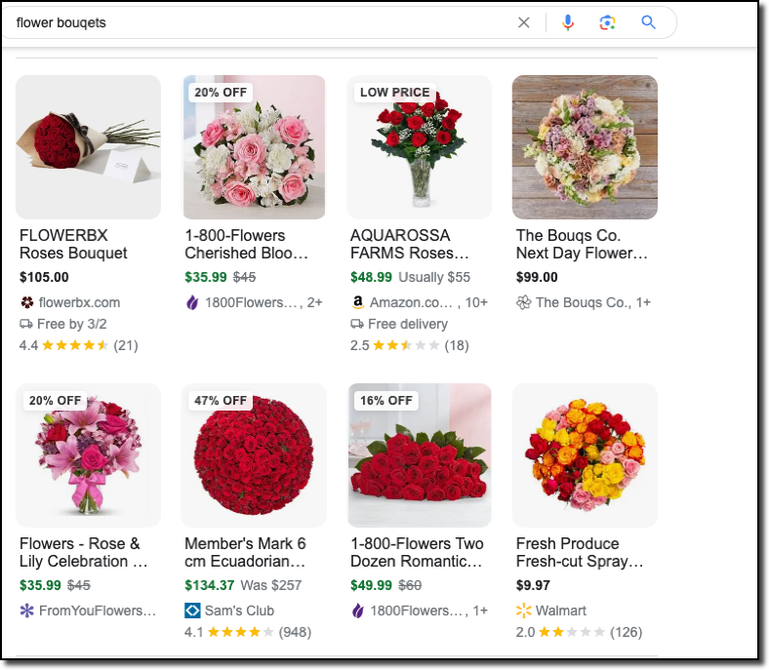Viewport: 769px width, 670px height.
Task: Click the 1800Flowers logo under Two Dozen Romantic
Action: [358, 611]
